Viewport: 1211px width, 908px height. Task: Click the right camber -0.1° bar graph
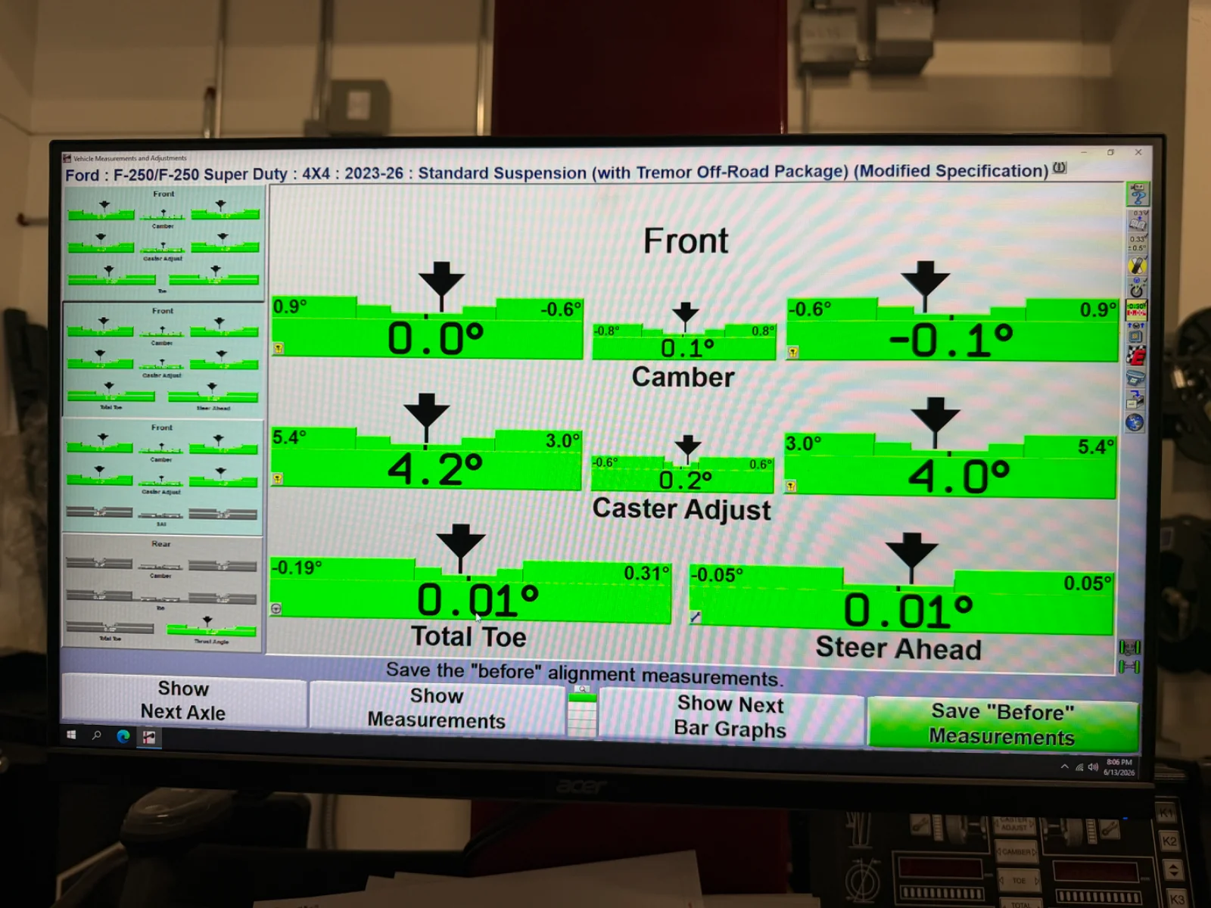(x=952, y=329)
